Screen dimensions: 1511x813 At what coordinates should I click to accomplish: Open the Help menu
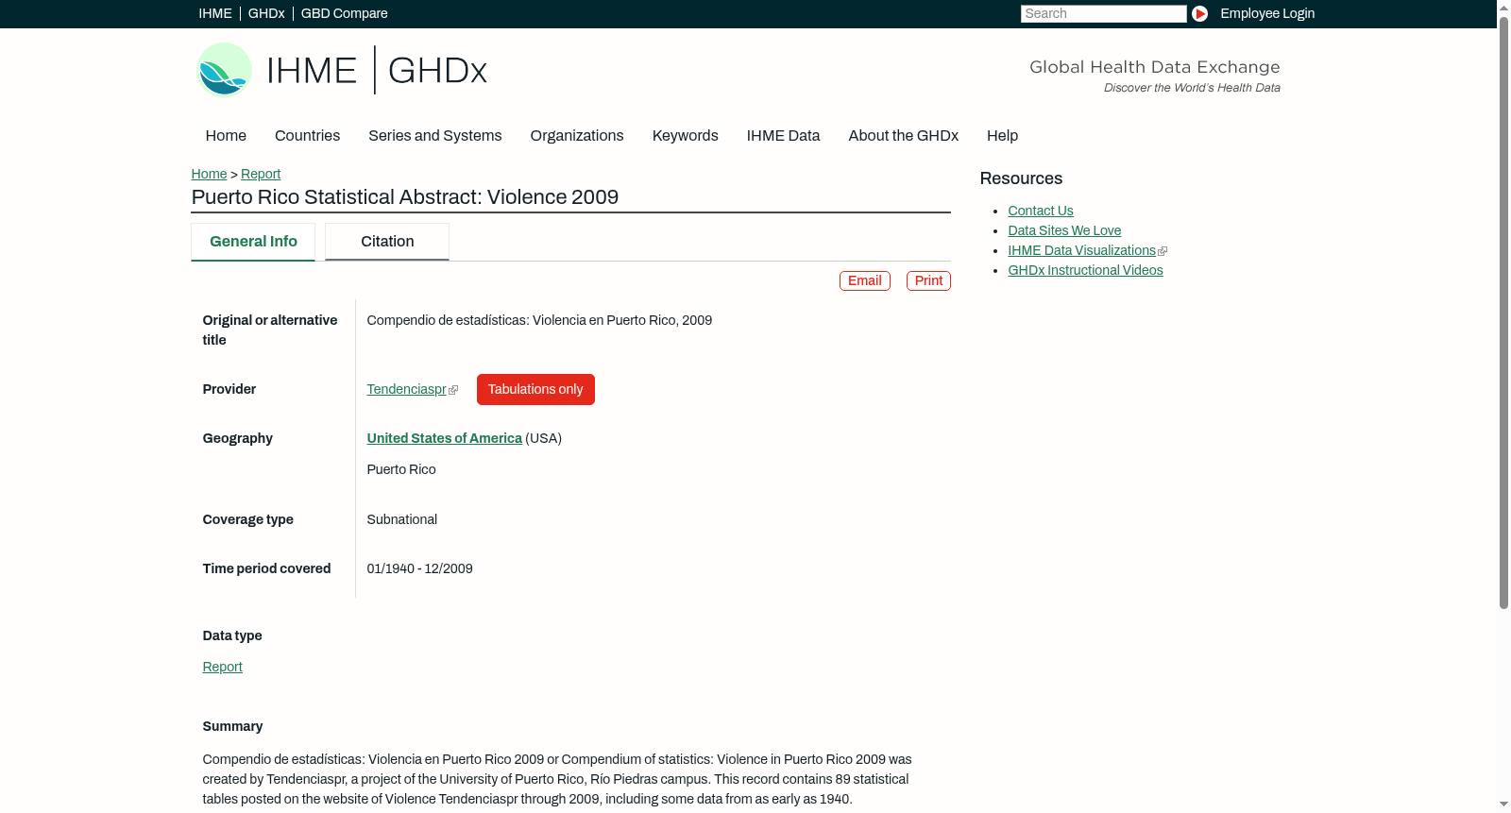1002,136
